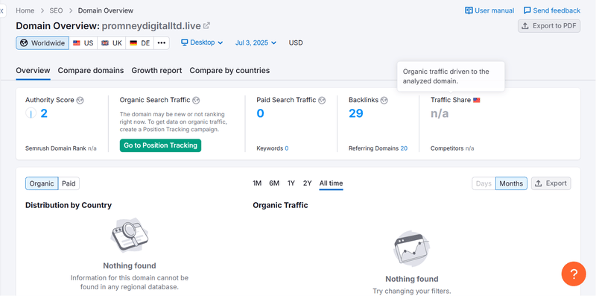596x296 pixels.
Task: Click Paid Search Traffic globe icon
Action: [322, 100]
